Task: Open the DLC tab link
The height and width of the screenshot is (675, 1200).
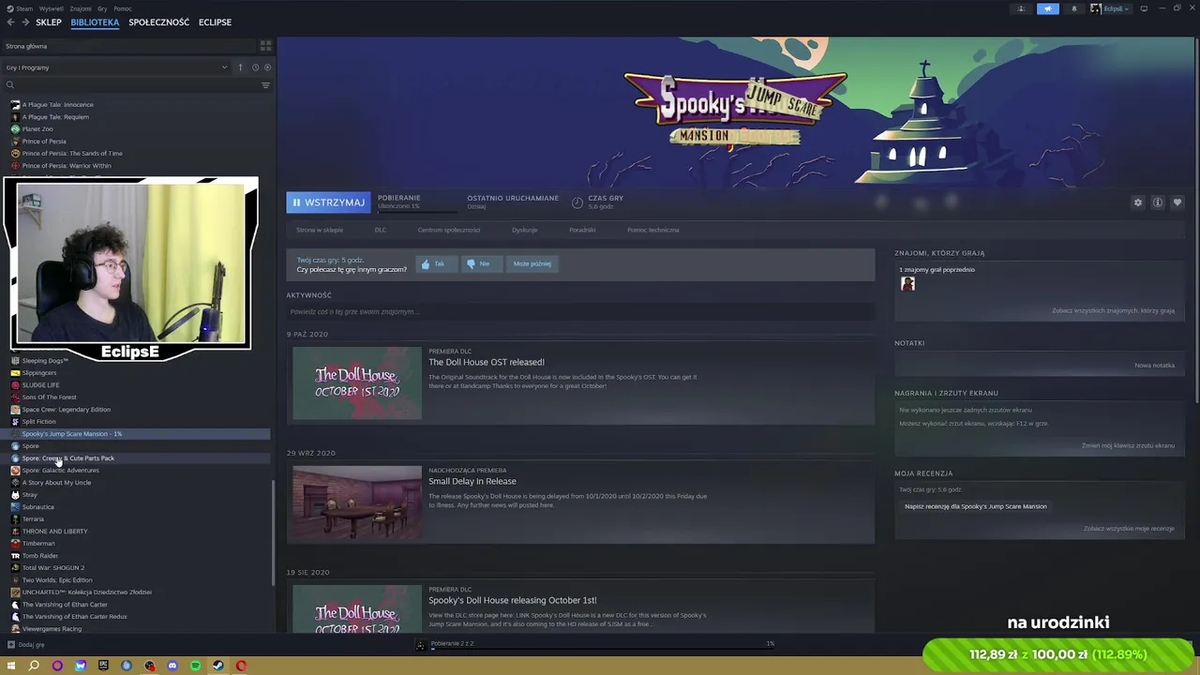Action: coord(380,230)
